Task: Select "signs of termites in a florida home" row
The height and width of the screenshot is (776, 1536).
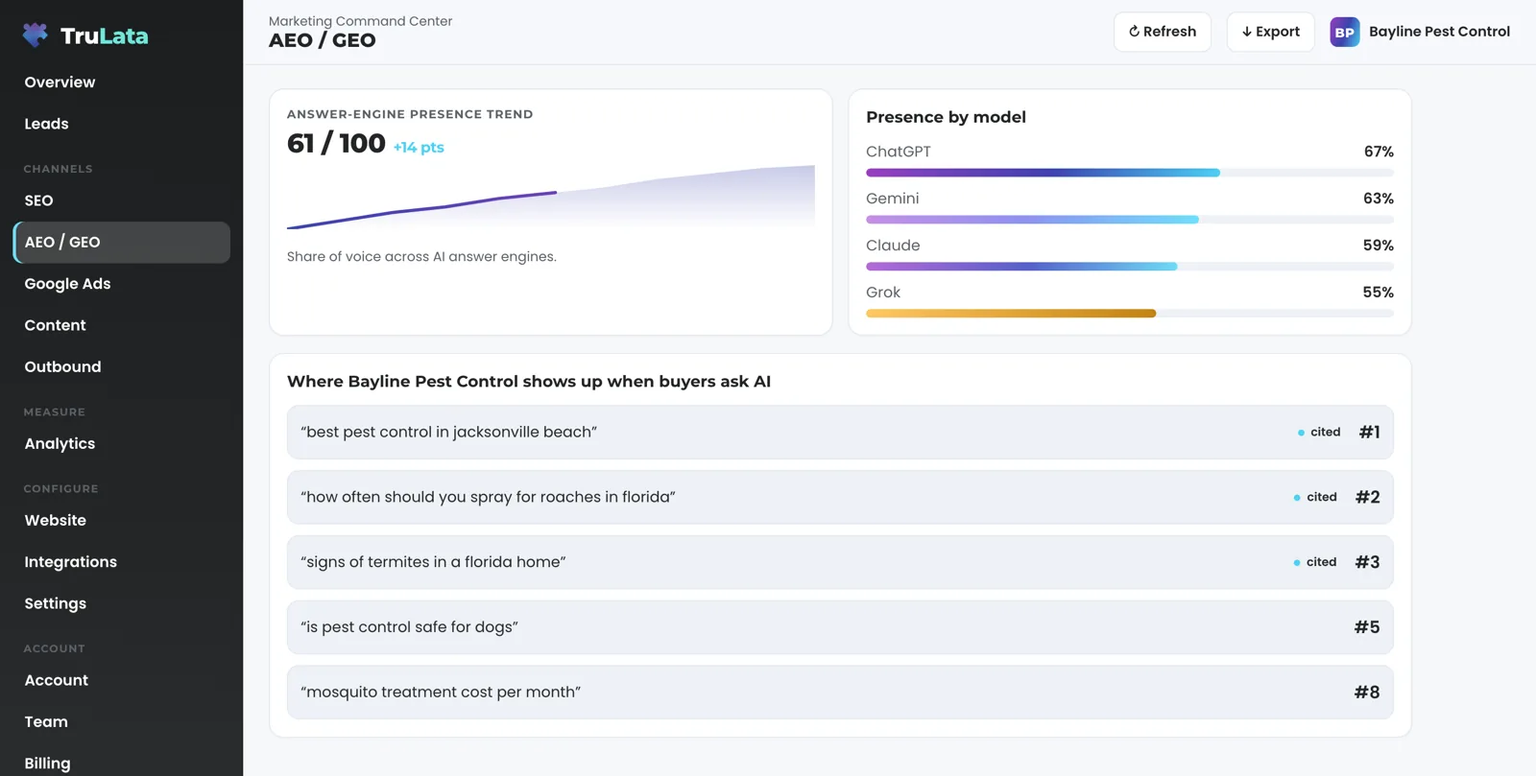Action: tap(840, 562)
